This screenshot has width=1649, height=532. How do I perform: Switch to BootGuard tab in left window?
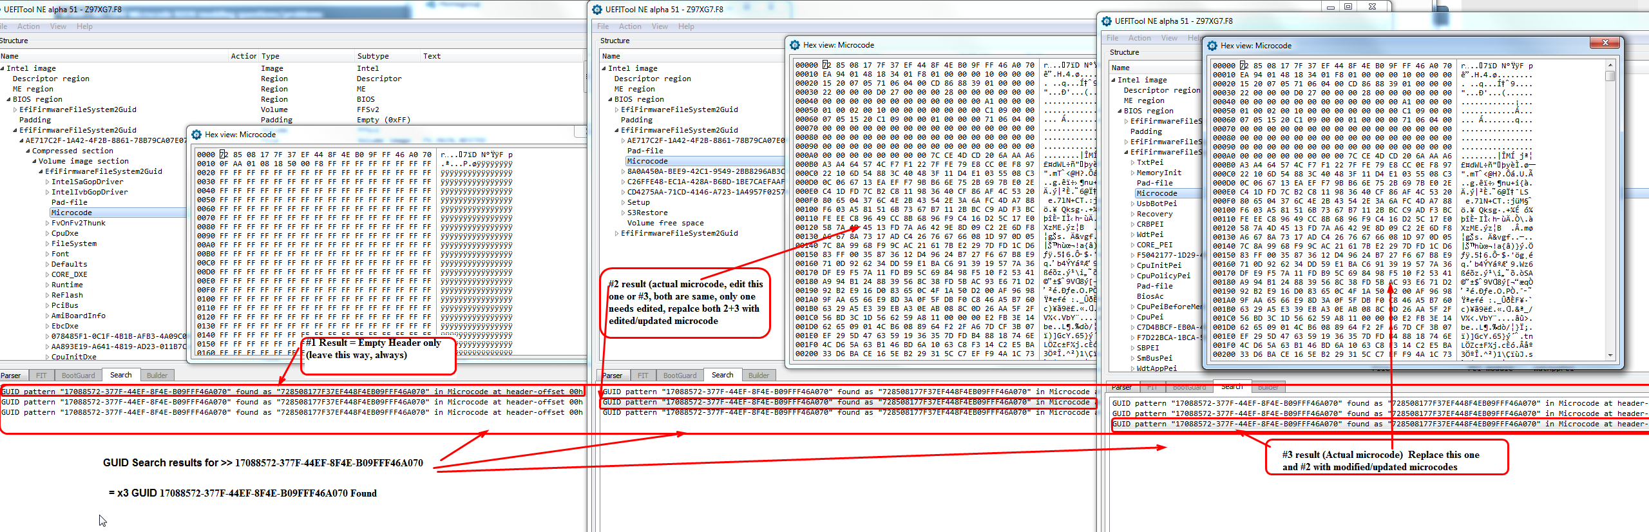coord(78,375)
